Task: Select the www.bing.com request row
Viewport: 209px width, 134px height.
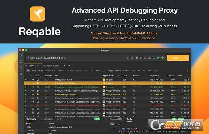Action: (x=108, y=91)
